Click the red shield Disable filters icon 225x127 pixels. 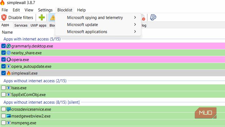(x=4, y=17)
